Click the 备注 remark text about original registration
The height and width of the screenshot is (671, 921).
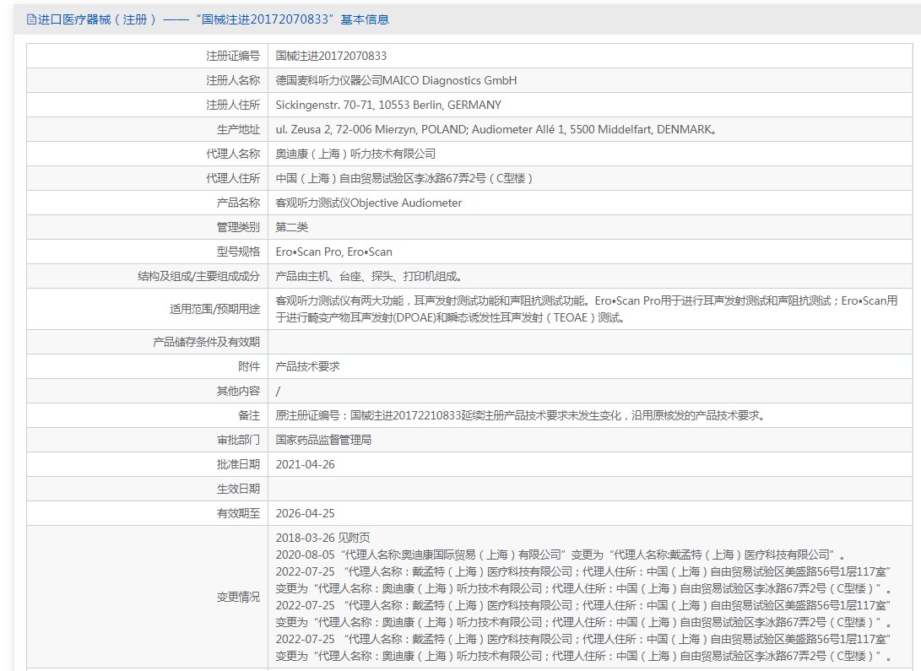[519, 415]
